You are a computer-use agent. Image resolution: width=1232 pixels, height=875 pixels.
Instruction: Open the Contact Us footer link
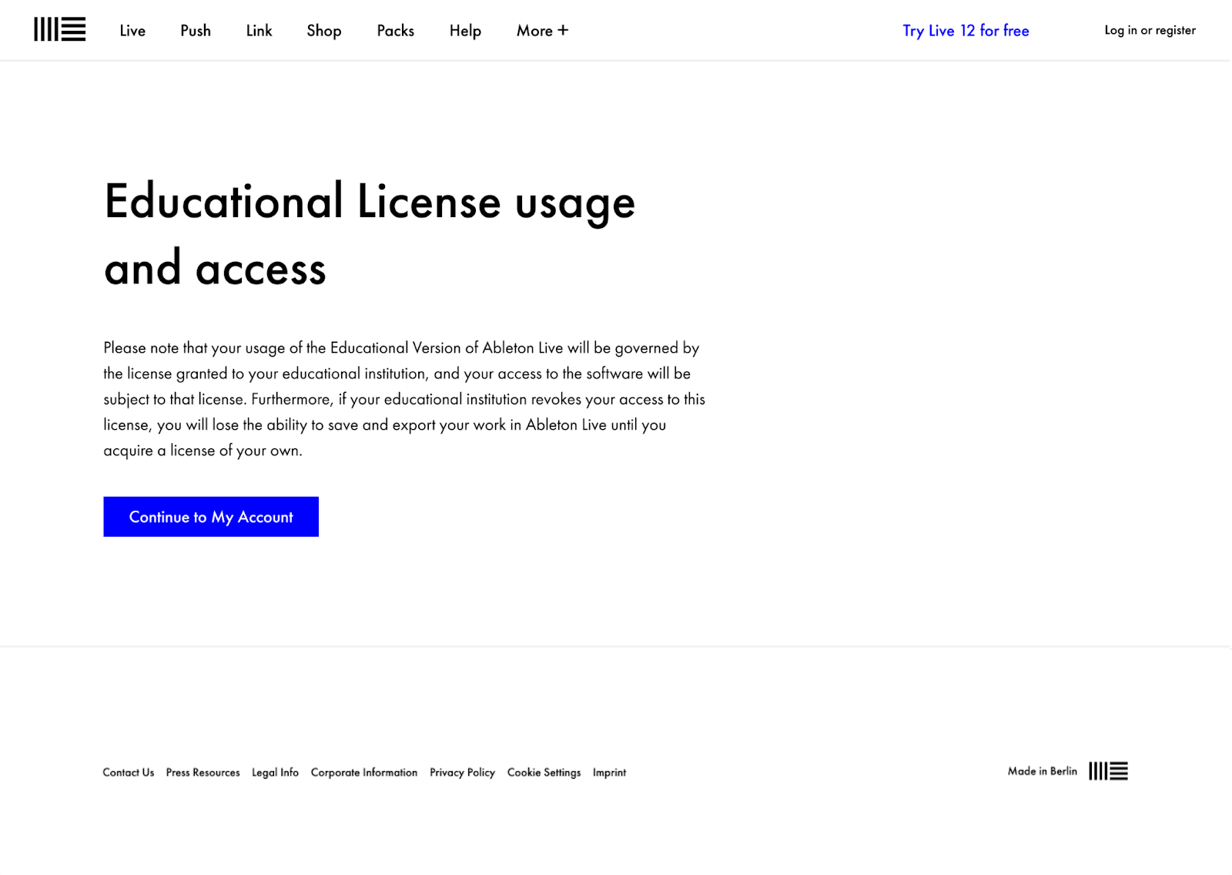click(x=129, y=773)
